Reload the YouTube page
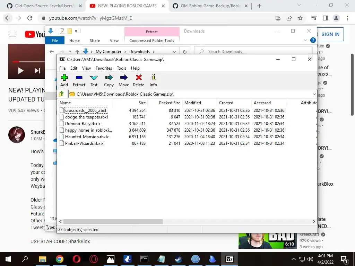Screen dimensions: 355x266 30,18
